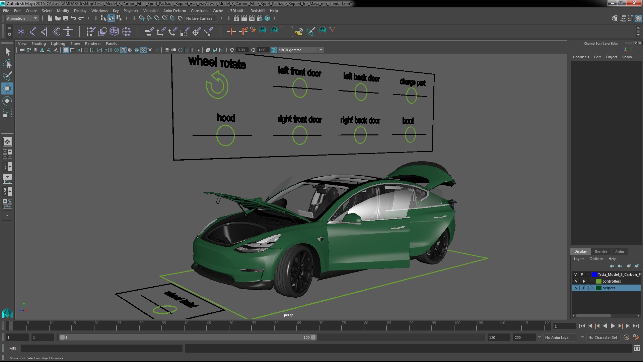643x362 pixels.
Task: Select the arrow Select tool
Action: coord(7,51)
